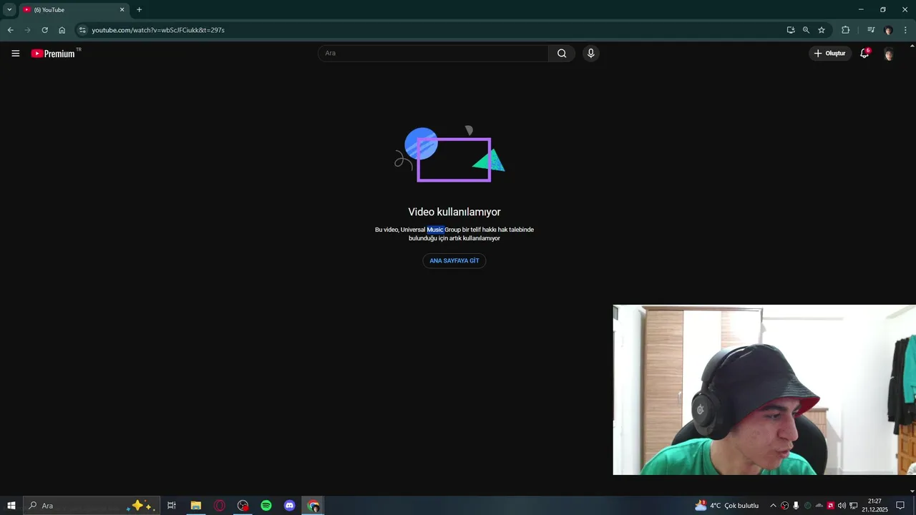Reload the page
The width and height of the screenshot is (916, 515).
click(44, 30)
